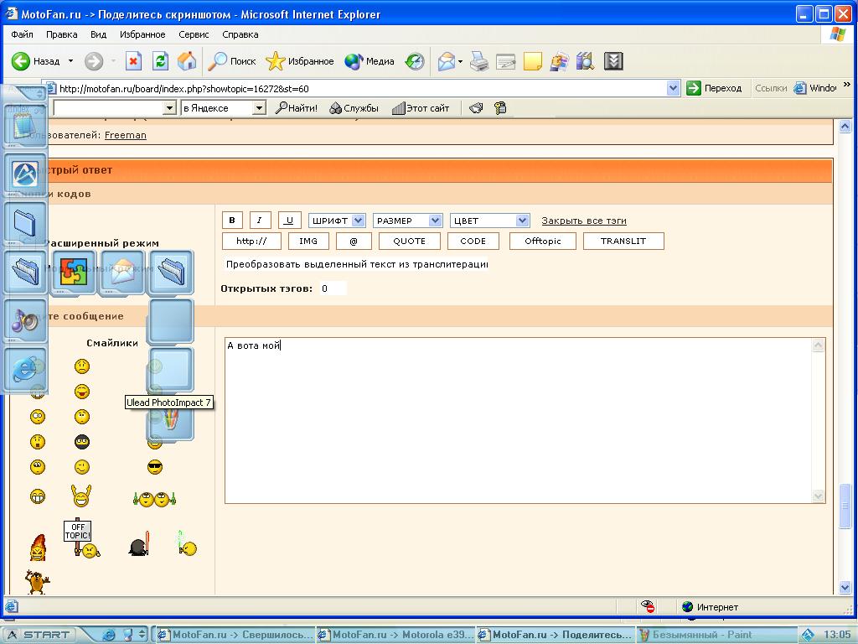Insert the Darth Vader red lightsaber smiley
This screenshot has width=858, height=644.
pos(139,543)
